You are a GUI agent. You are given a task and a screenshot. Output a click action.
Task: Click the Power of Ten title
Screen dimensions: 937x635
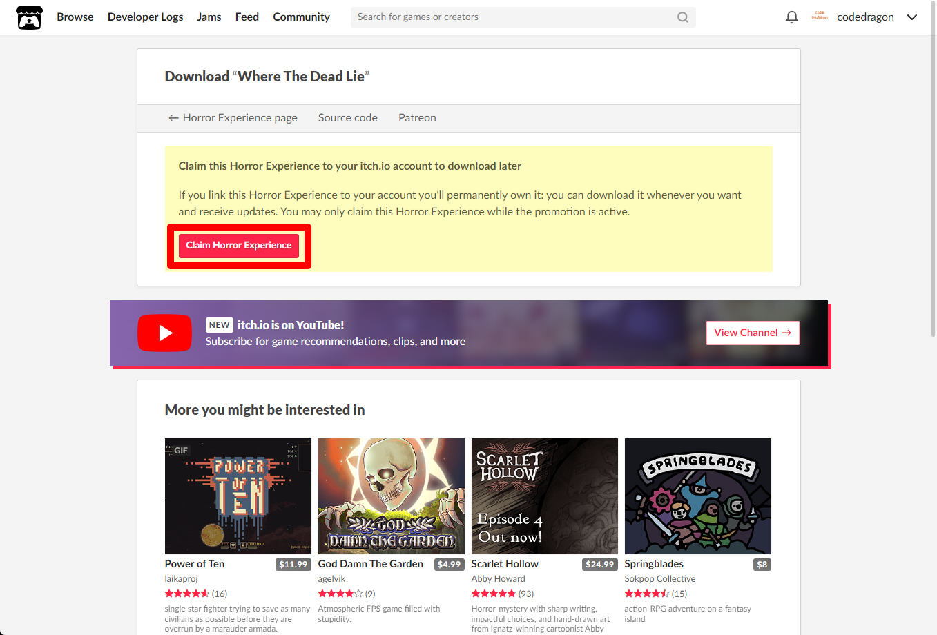pos(195,564)
